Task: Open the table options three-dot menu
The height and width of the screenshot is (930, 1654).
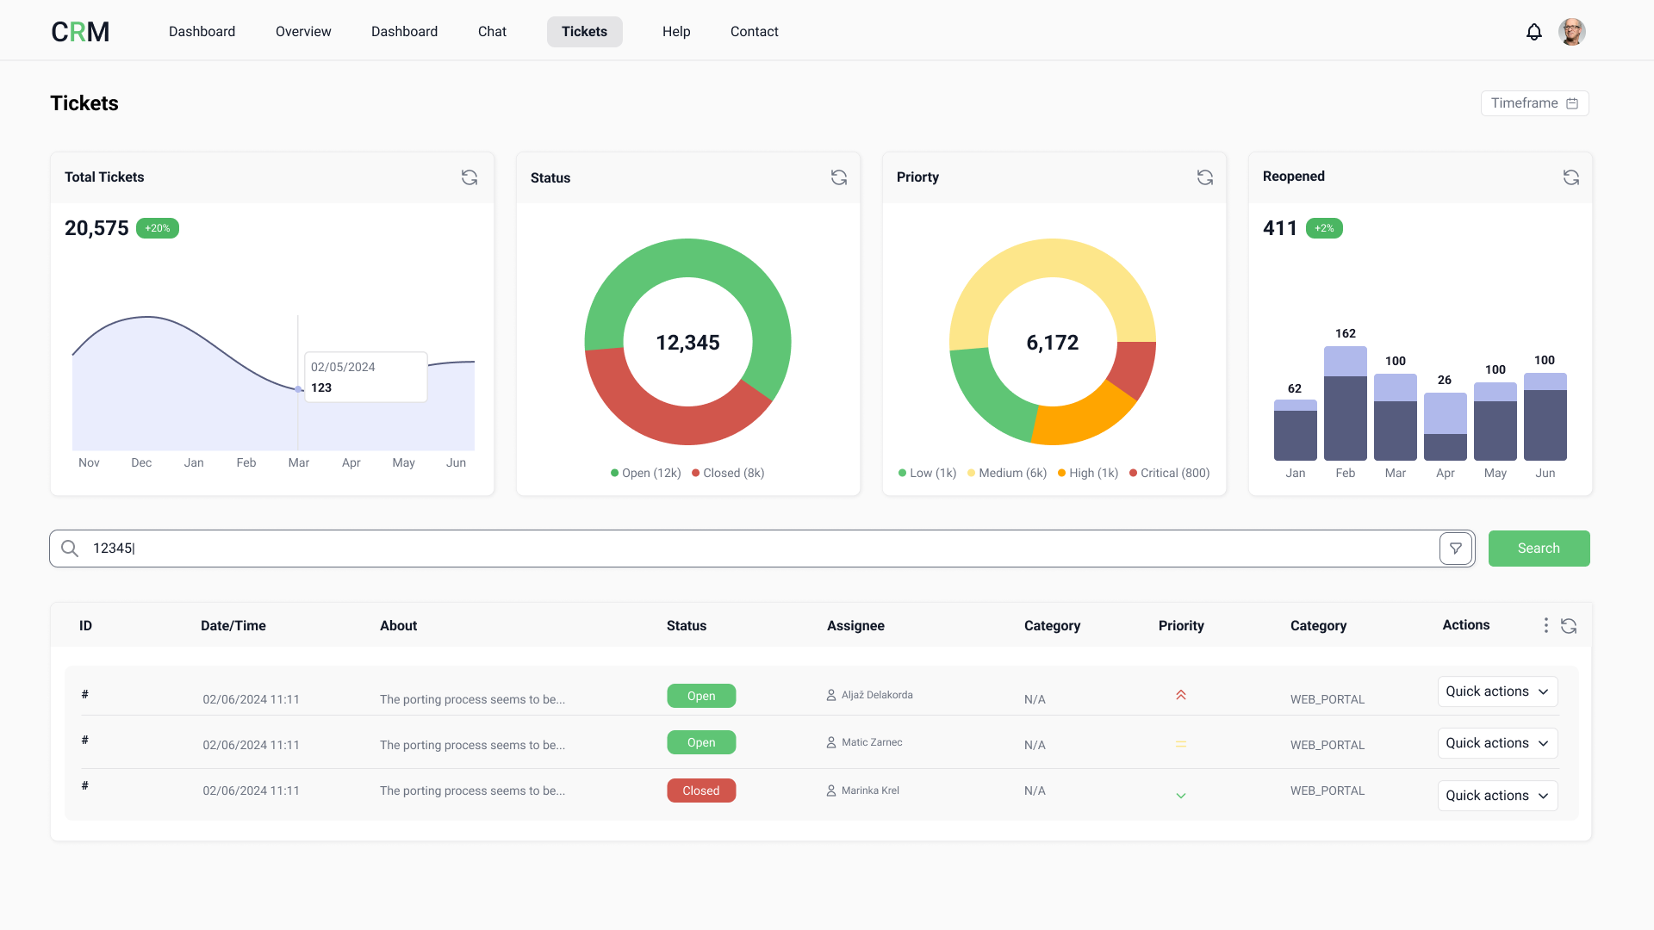Action: (1545, 626)
